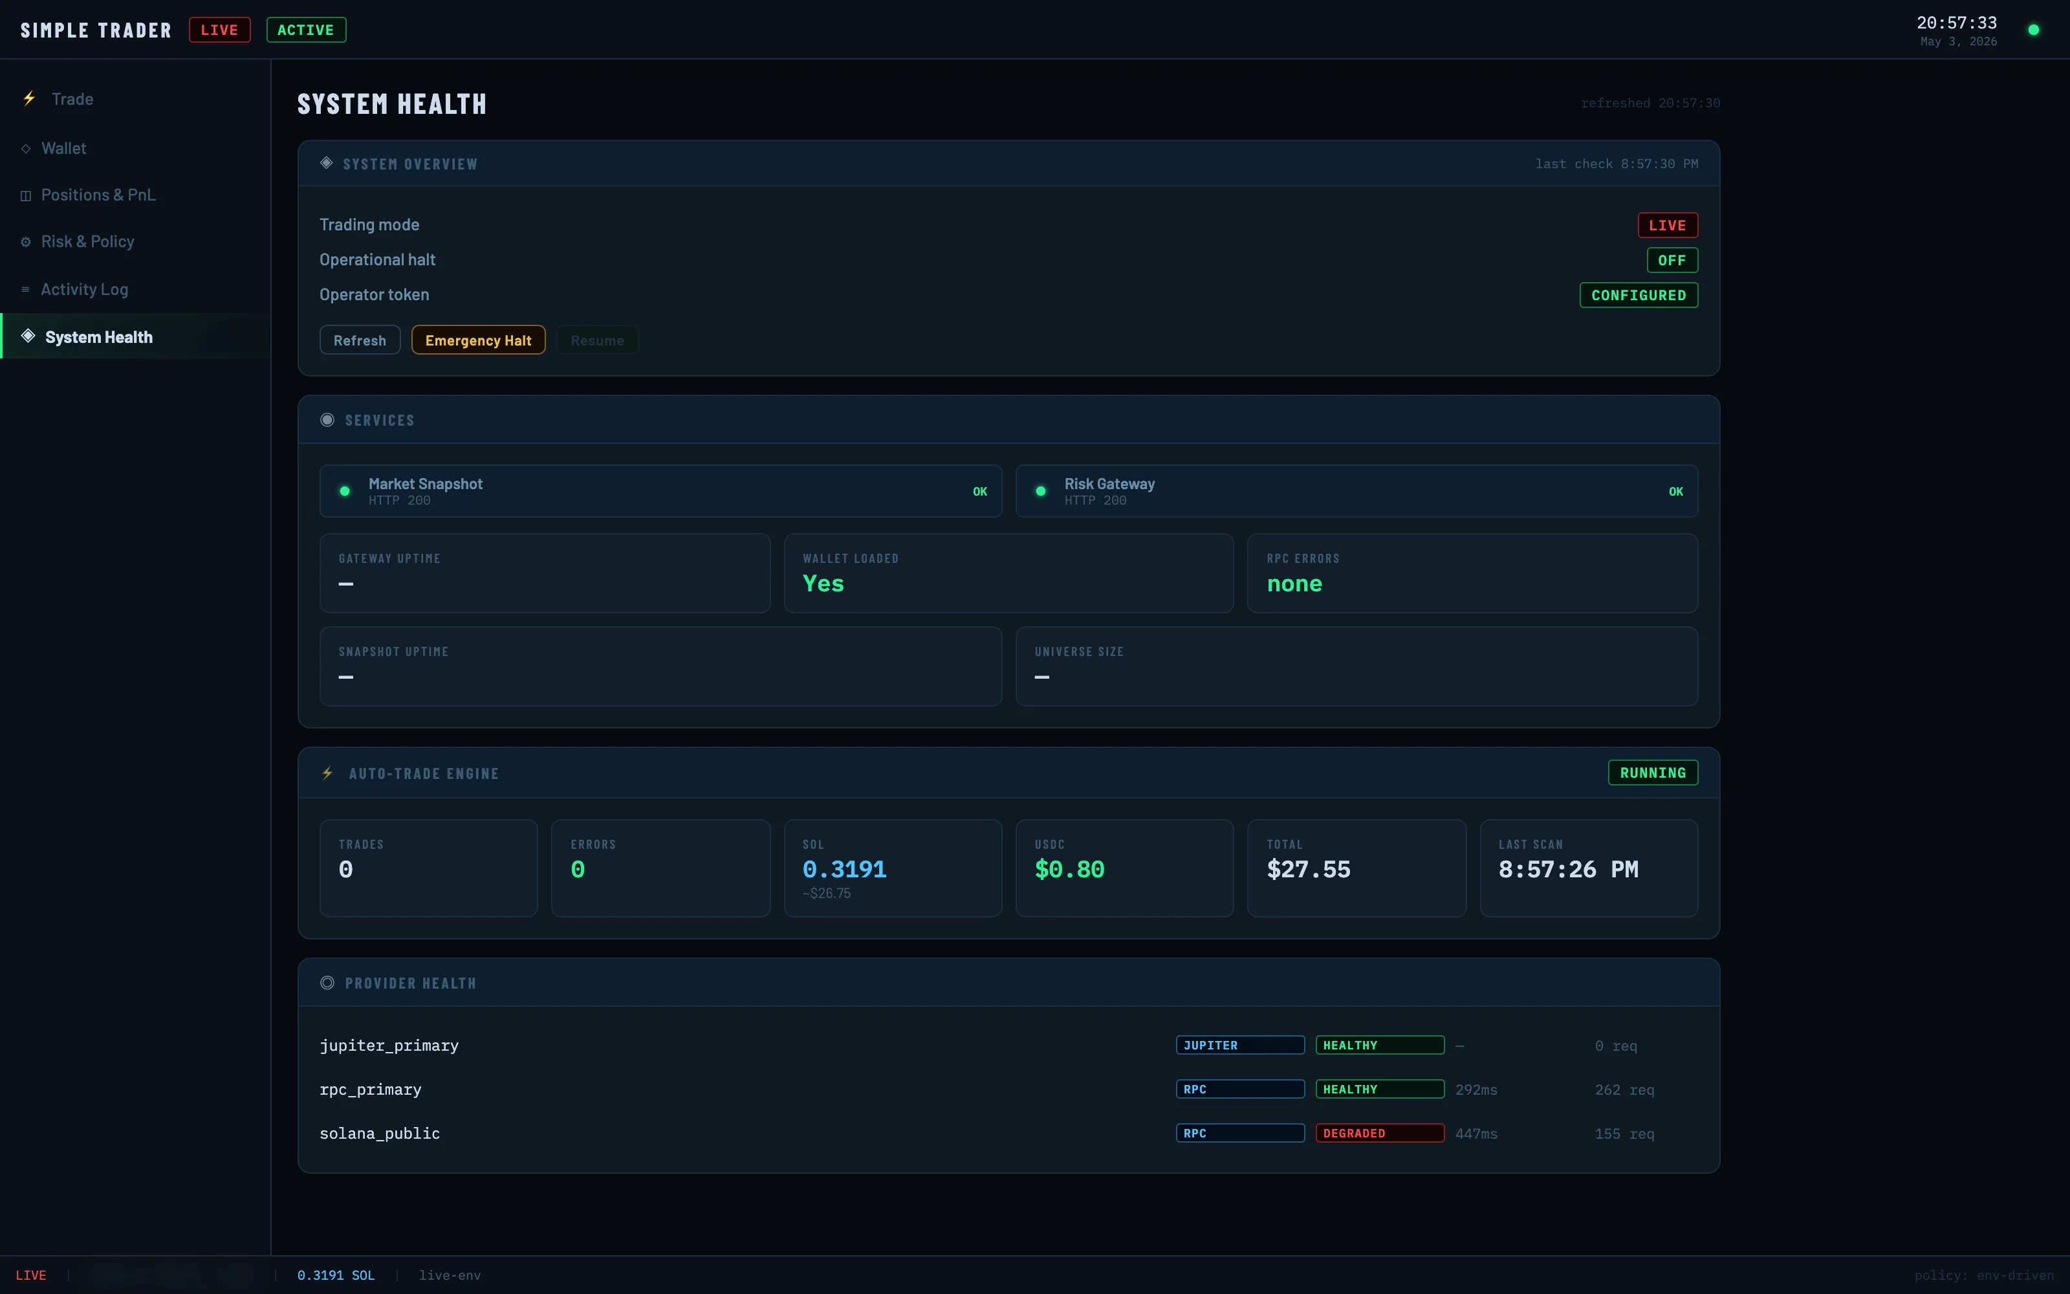The height and width of the screenshot is (1294, 2070).
Task: Click the Market Snapshot green status dot
Action: [x=345, y=491]
